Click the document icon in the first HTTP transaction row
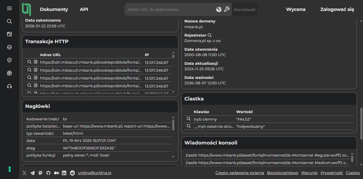The height and width of the screenshot is (179, 363). [x=36, y=62]
